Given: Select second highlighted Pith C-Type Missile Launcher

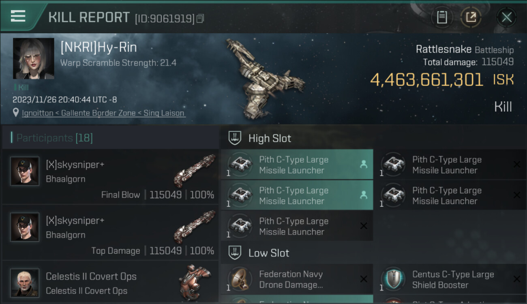Looking at the screenshot, I should coord(297,196).
